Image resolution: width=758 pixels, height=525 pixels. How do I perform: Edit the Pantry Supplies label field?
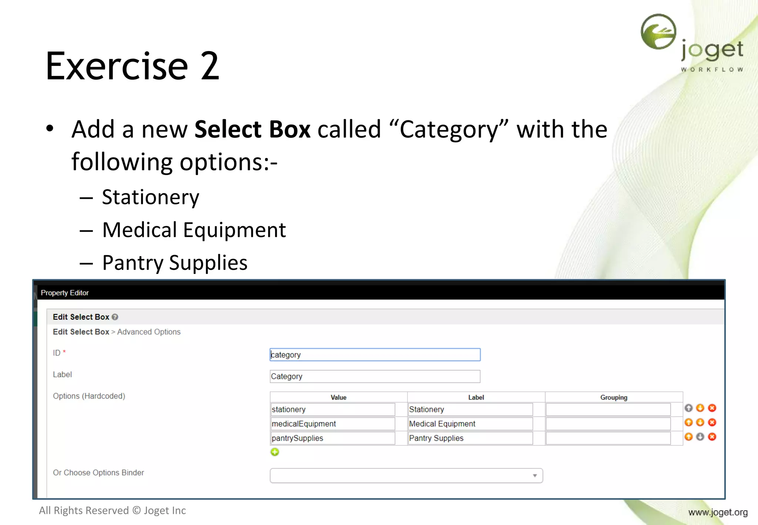[x=470, y=438]
